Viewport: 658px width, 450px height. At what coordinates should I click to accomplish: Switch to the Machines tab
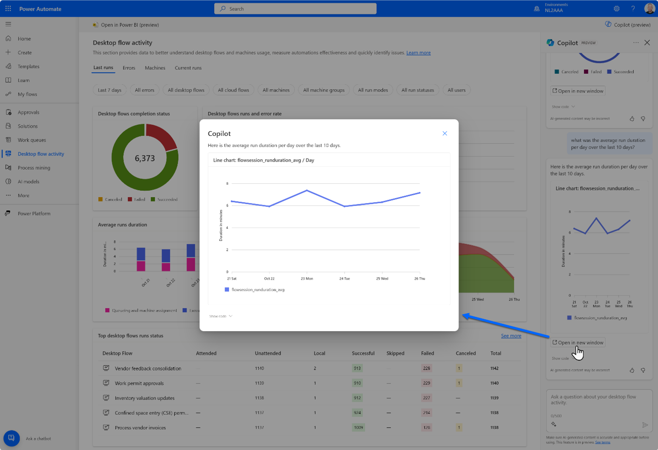coord(155,68)
